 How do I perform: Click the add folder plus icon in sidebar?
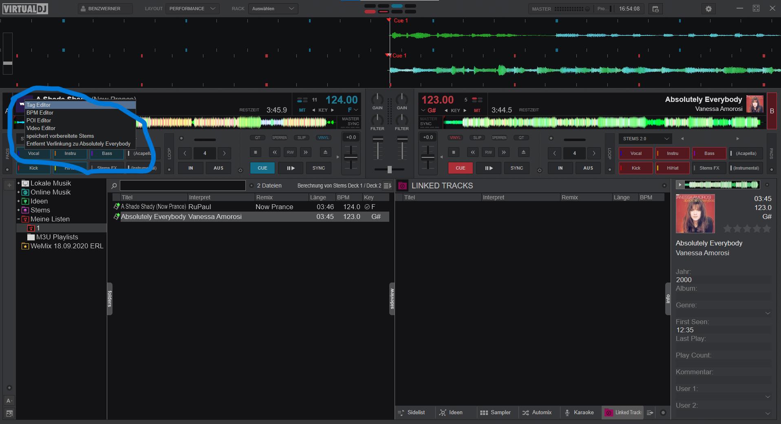click(9, 185)
